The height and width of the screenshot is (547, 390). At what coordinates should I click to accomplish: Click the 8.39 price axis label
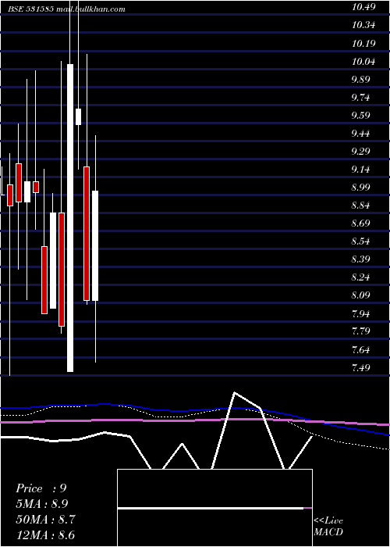360,259
